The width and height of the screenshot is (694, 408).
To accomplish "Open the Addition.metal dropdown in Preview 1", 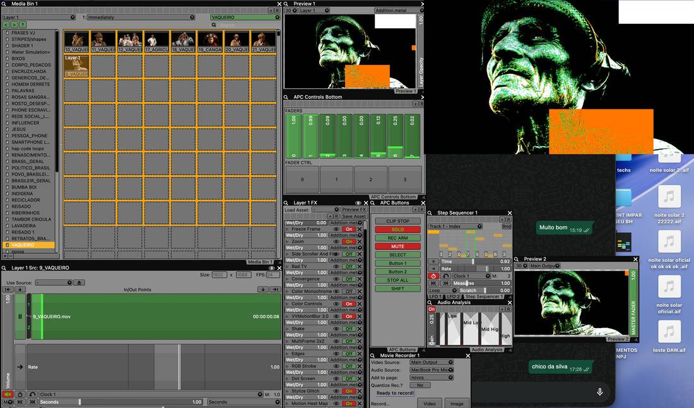I will tap(398, 10).
